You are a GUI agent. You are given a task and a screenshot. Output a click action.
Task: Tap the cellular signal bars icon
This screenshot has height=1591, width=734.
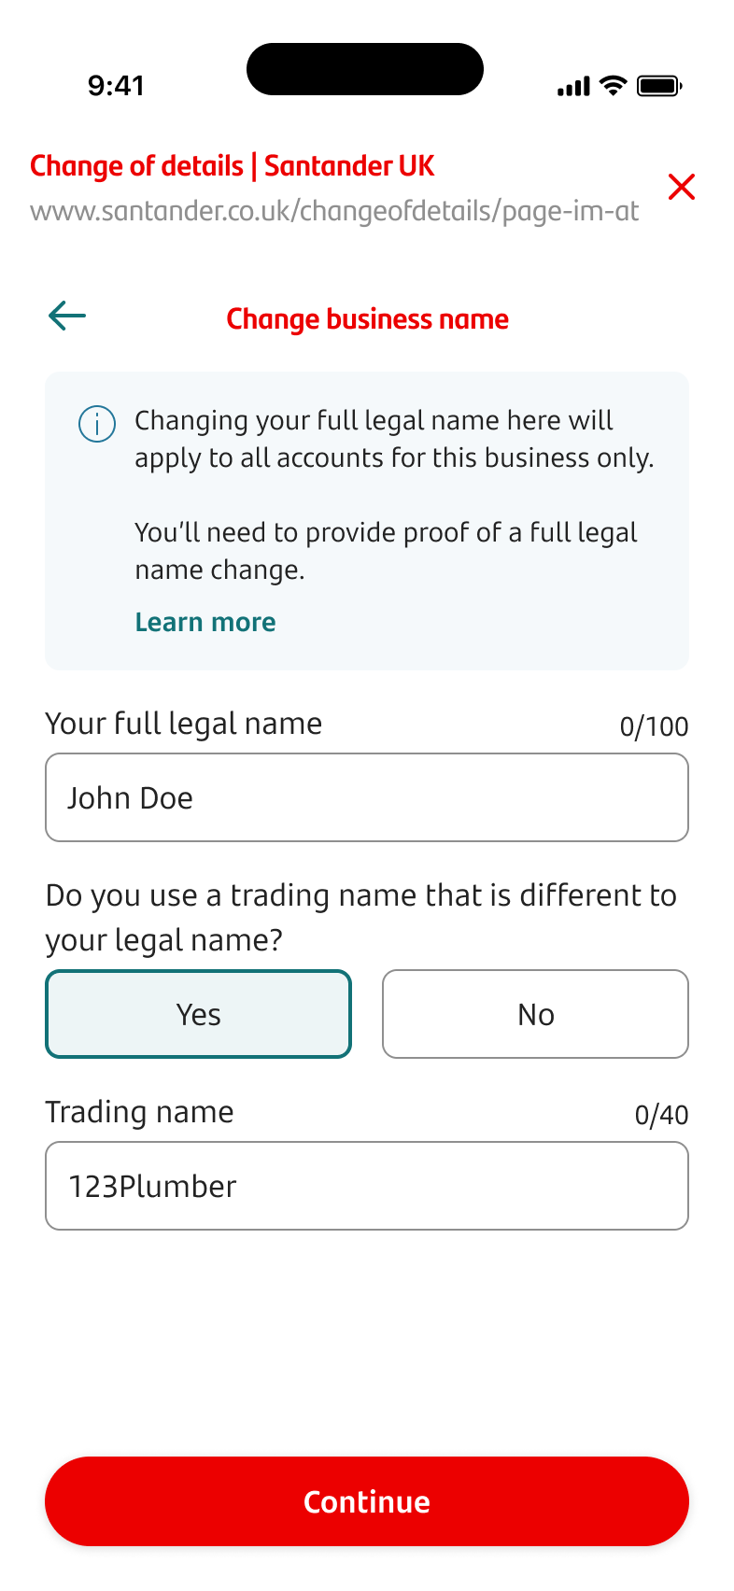tap(573, 87)
